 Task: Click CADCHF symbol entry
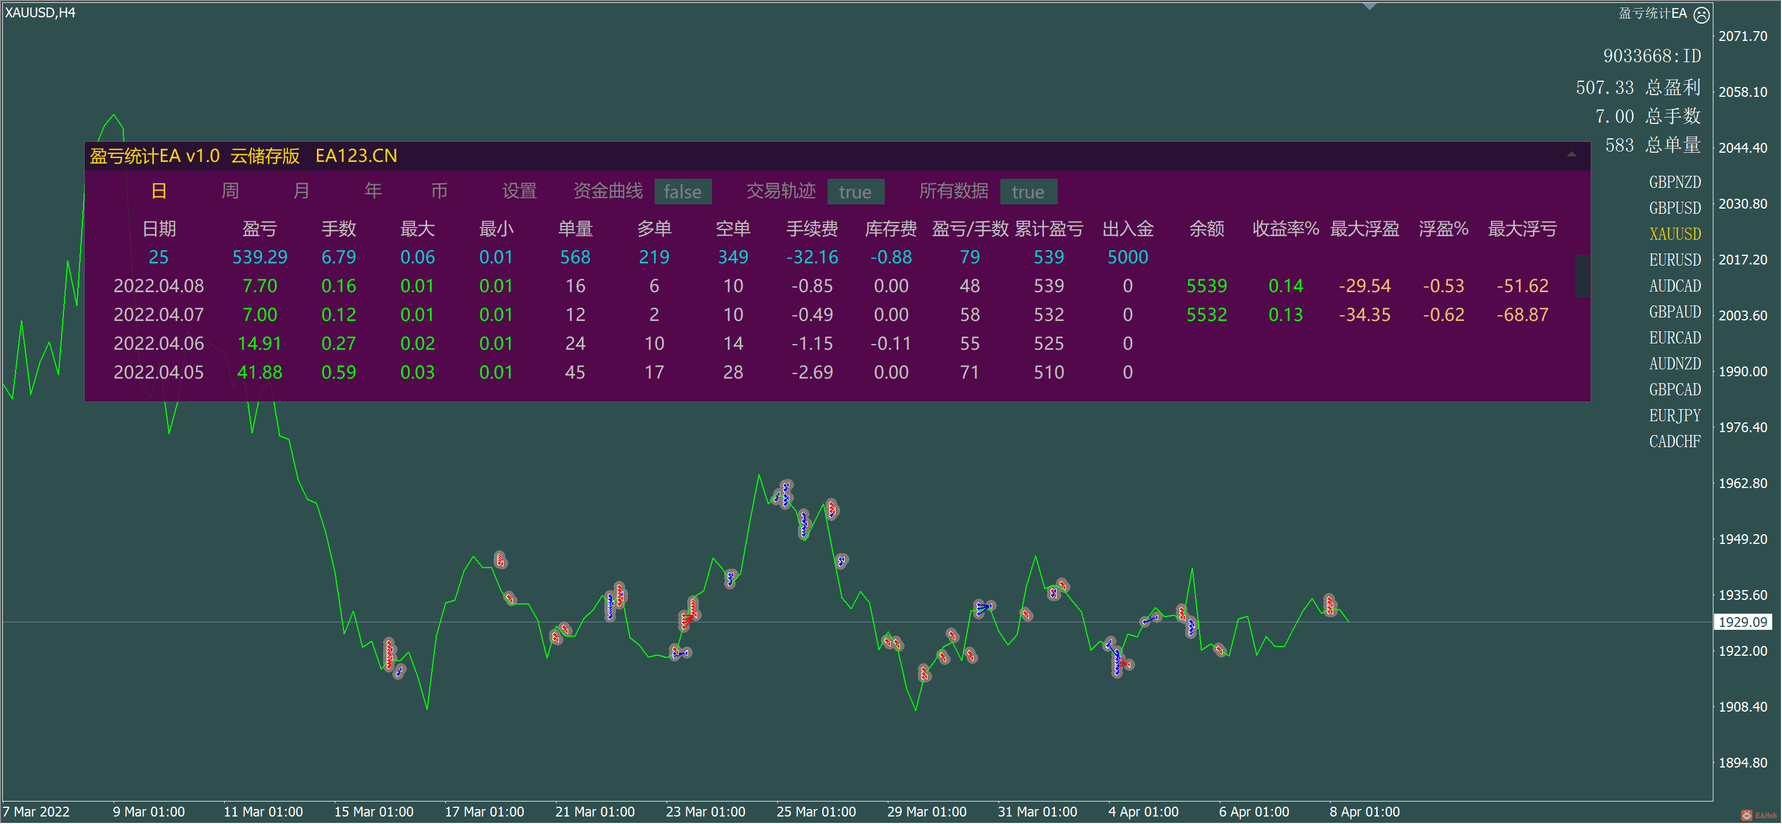pyautogui.click(x=1674, y=441)
